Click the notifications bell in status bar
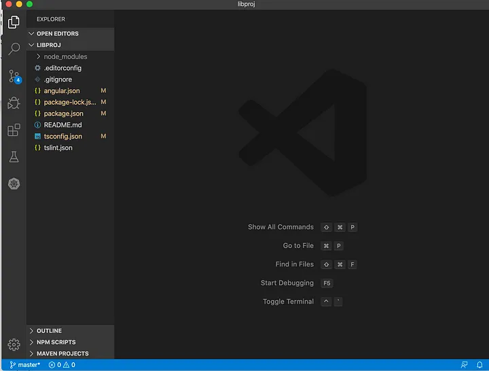Screen dimensions: 489x371 point(479,365)
